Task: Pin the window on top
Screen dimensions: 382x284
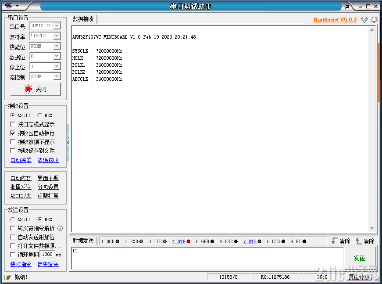Action: (x=346, y=6)
